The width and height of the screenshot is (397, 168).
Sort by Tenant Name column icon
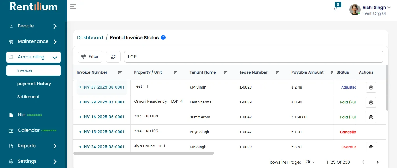pyautogui.click(x=226, y=72)
